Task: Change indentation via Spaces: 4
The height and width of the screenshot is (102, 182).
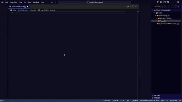Action: click(x=115, y=101)
